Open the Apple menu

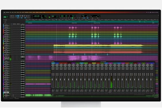coord(4,12)
